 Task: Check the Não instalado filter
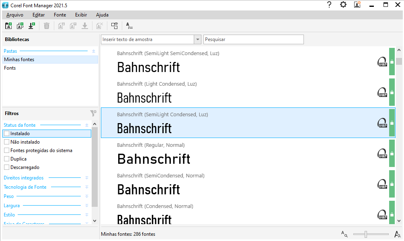pos(6,142)
